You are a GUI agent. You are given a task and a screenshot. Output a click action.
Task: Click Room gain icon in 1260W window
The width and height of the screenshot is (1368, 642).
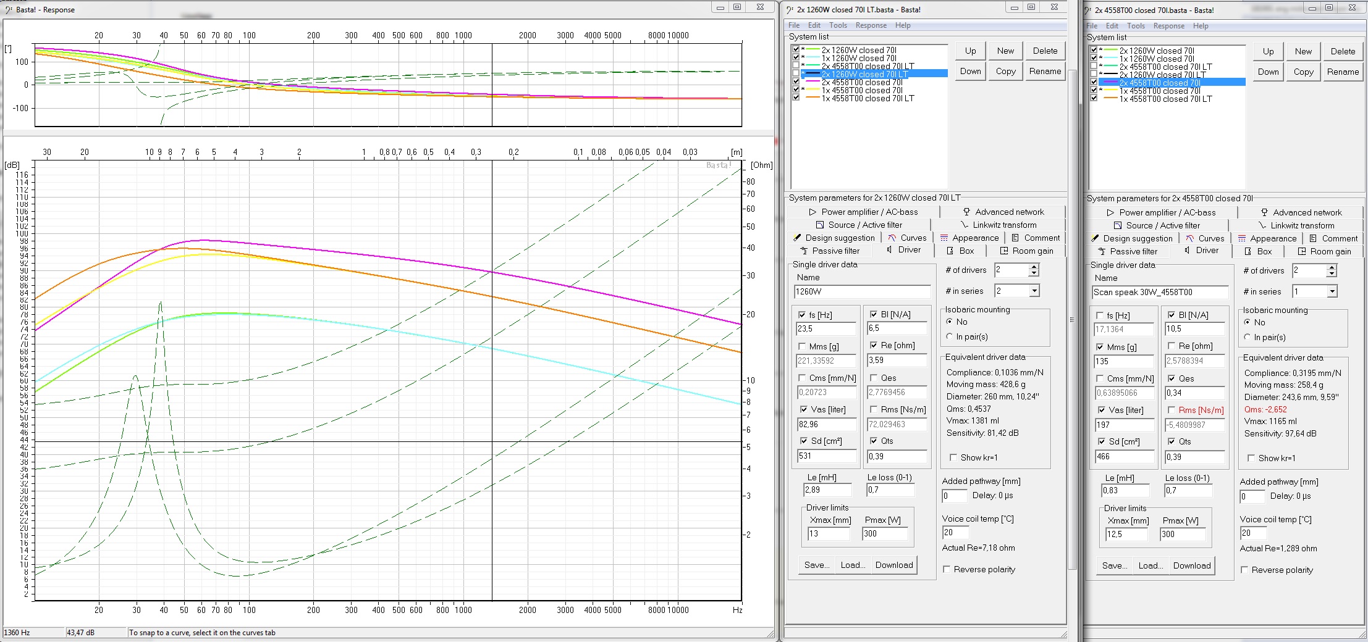click(1004, 251)
